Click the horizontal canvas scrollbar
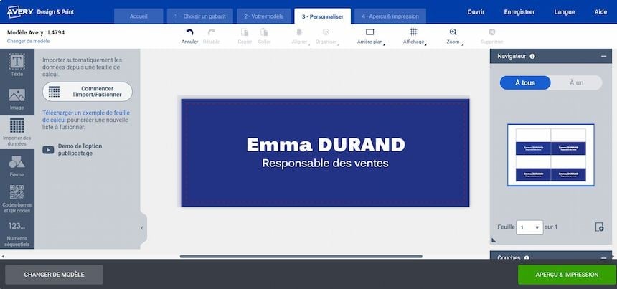Screen dimensions: 617x289 pos(301,256)
